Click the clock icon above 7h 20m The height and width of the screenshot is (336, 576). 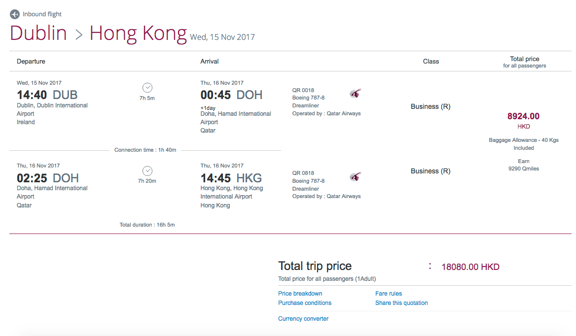coord(147,171)
